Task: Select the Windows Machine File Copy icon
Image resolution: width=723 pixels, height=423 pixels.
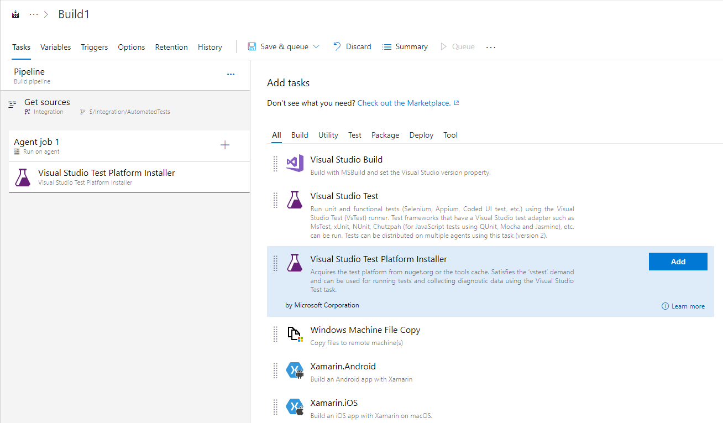Action: [x=295, y=334]
